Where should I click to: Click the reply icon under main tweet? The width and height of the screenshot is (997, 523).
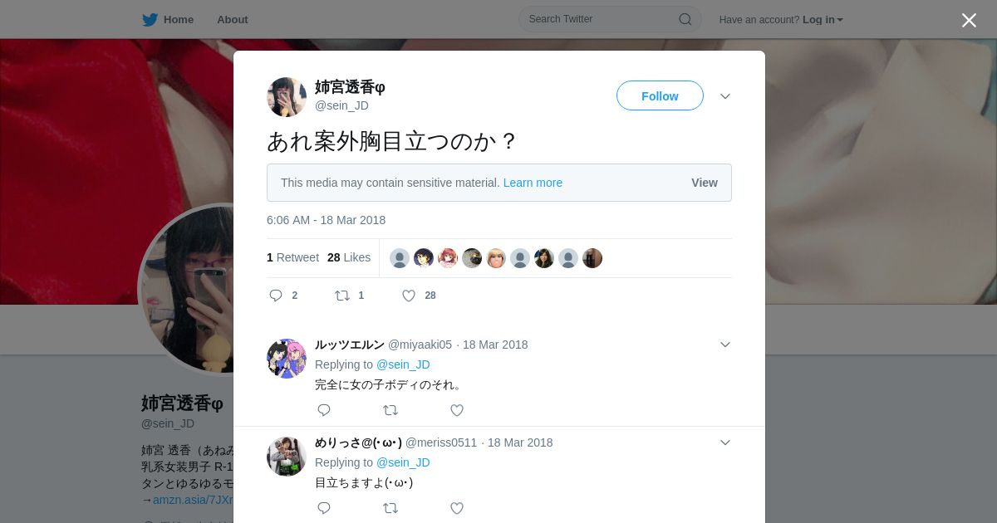coord(276,296)
